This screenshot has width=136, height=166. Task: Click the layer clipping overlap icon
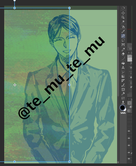tap(131, 107)
